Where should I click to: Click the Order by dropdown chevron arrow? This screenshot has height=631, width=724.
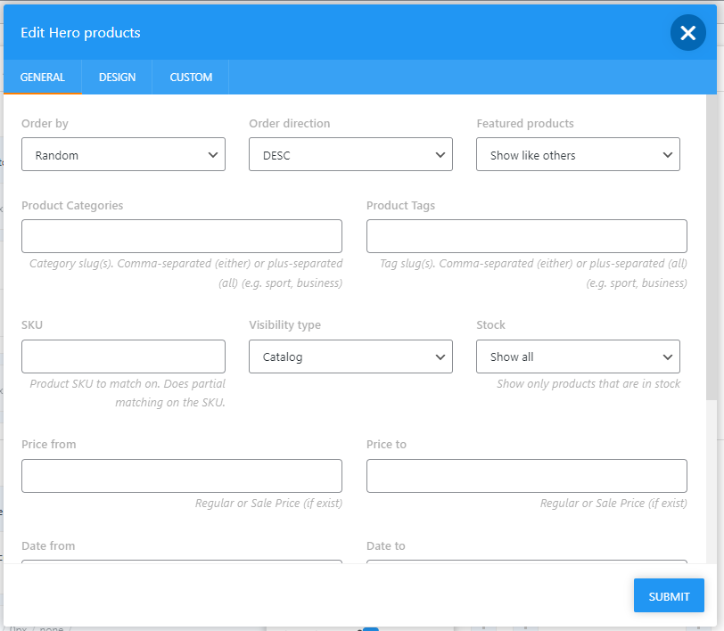[213, 155]
